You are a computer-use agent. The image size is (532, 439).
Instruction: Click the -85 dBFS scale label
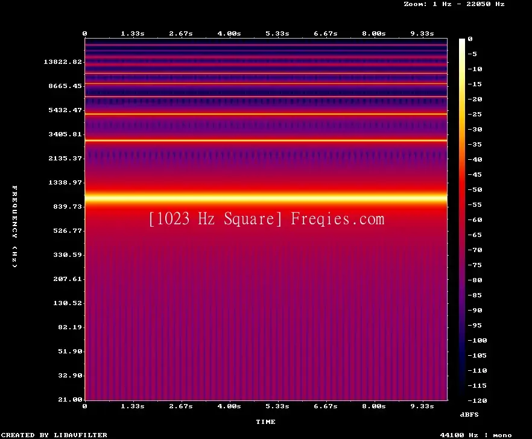(475, 295)
